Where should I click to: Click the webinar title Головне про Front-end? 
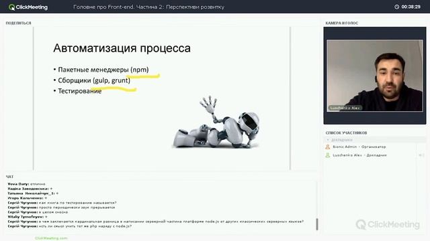point(148,7)
